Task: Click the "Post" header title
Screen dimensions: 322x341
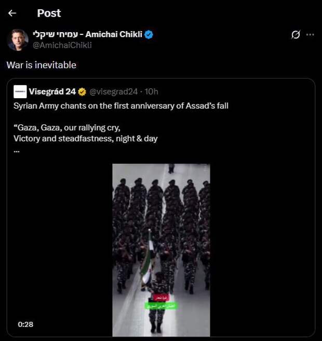Action: [49, 13]
